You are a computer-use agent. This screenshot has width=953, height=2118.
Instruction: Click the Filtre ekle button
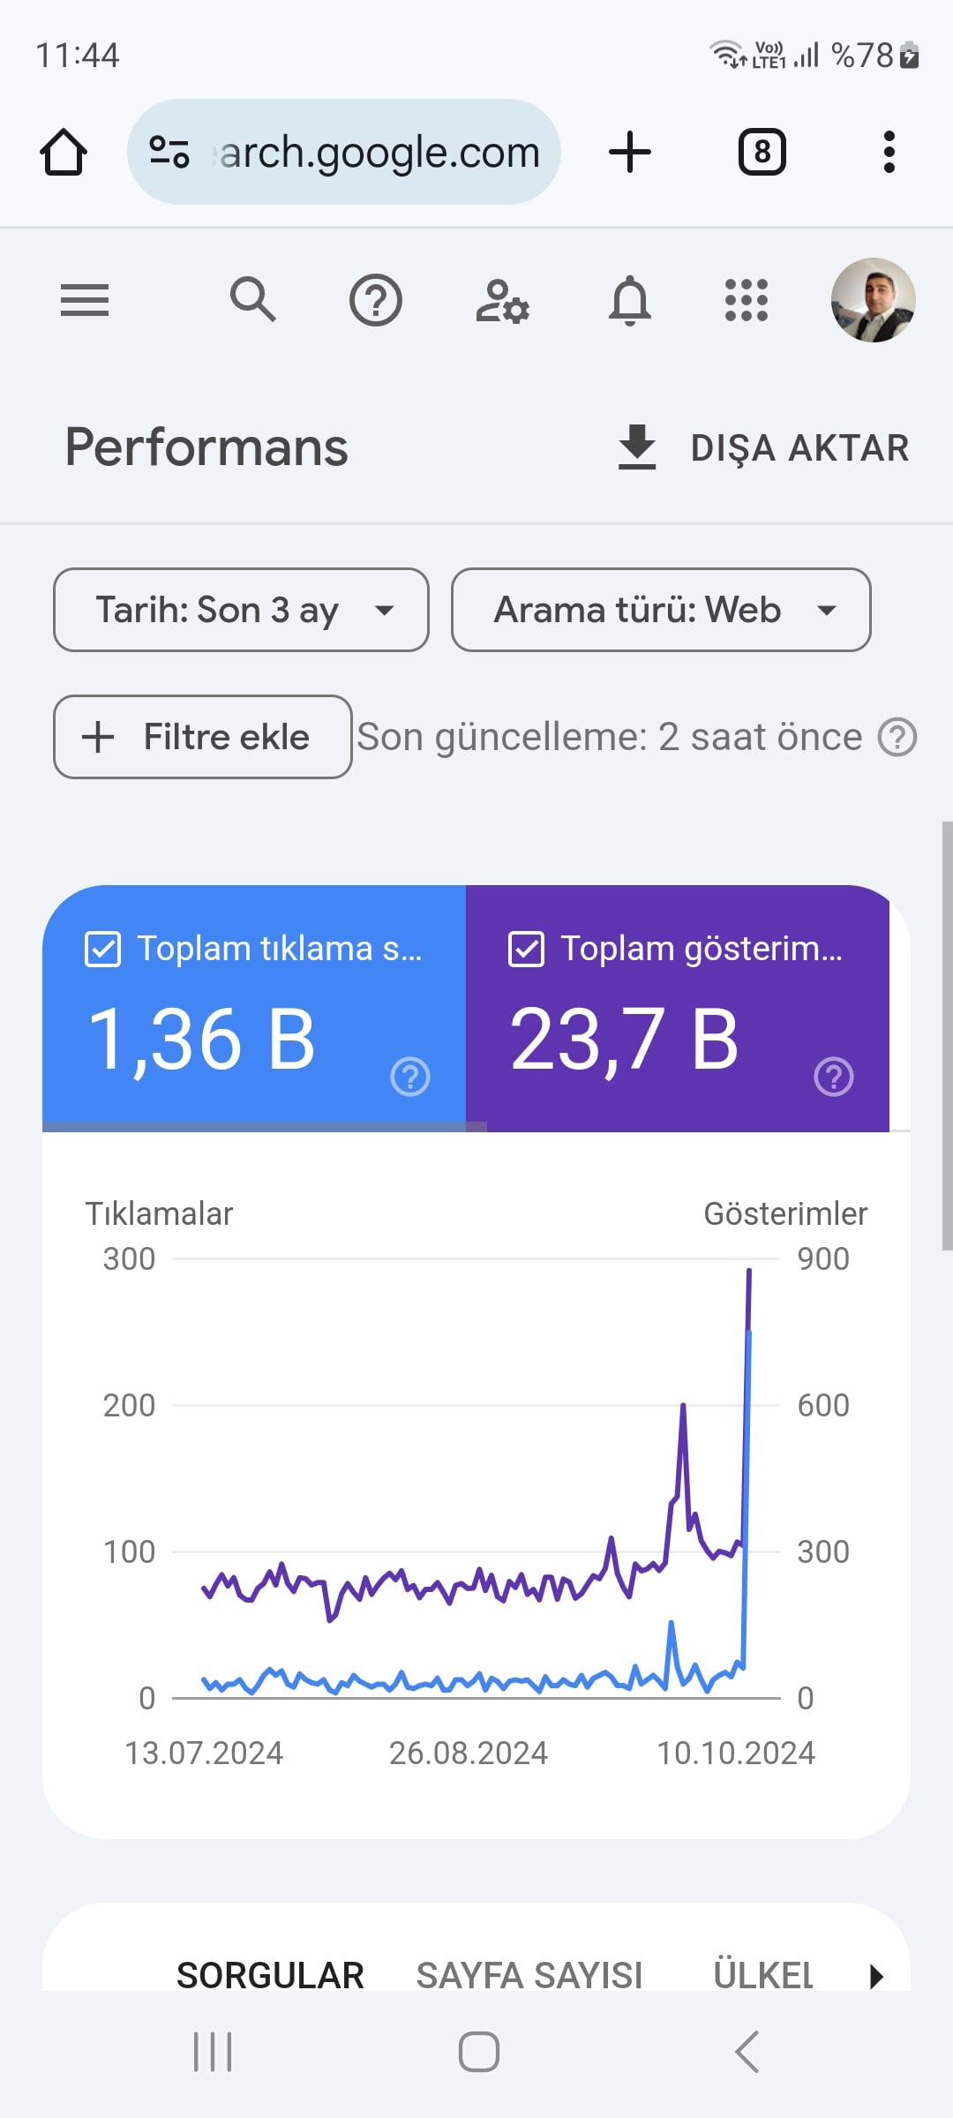coord(203,737)
